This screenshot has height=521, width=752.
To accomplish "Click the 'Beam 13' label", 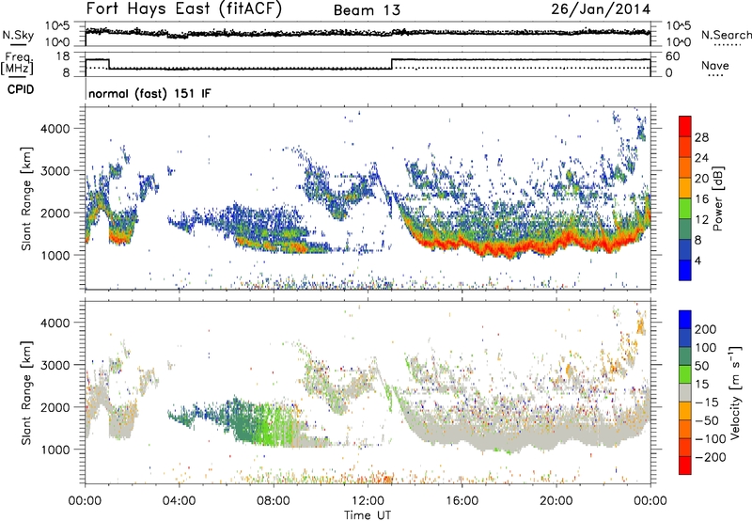I will pyautogui.click(x=367, y=10).
